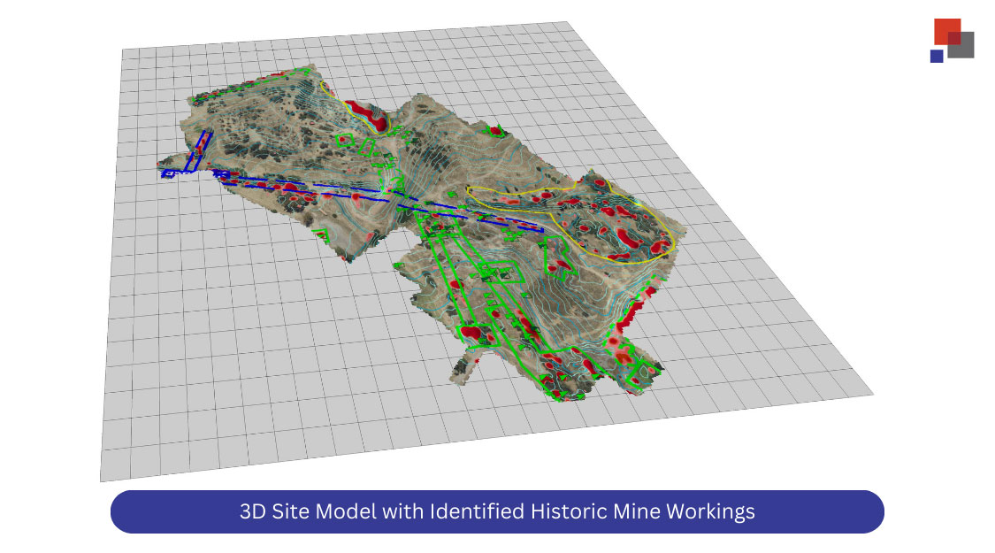Click the 3D Site Model caption banner
This screenshot has height=553, width=995.
click(x=497, y=511)
